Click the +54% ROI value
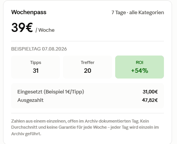 coord(139,70)
